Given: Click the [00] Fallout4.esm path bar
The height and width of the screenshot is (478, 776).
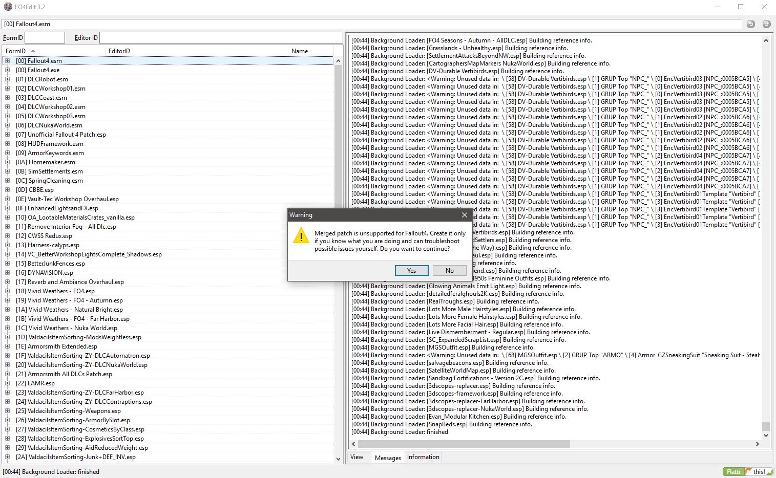Looking at the screenshot, I should point(371,24).
